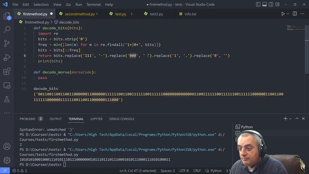Image resolution: width=309 pixels, height=174 pixels.
Task: Open the Search view in activity bar
Action: tap(7, 29)
